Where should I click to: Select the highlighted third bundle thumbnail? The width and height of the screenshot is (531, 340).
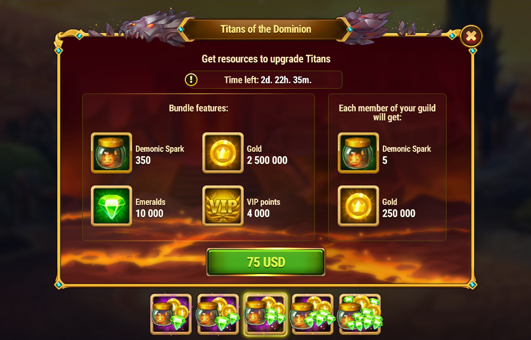[x=265, y=314]
